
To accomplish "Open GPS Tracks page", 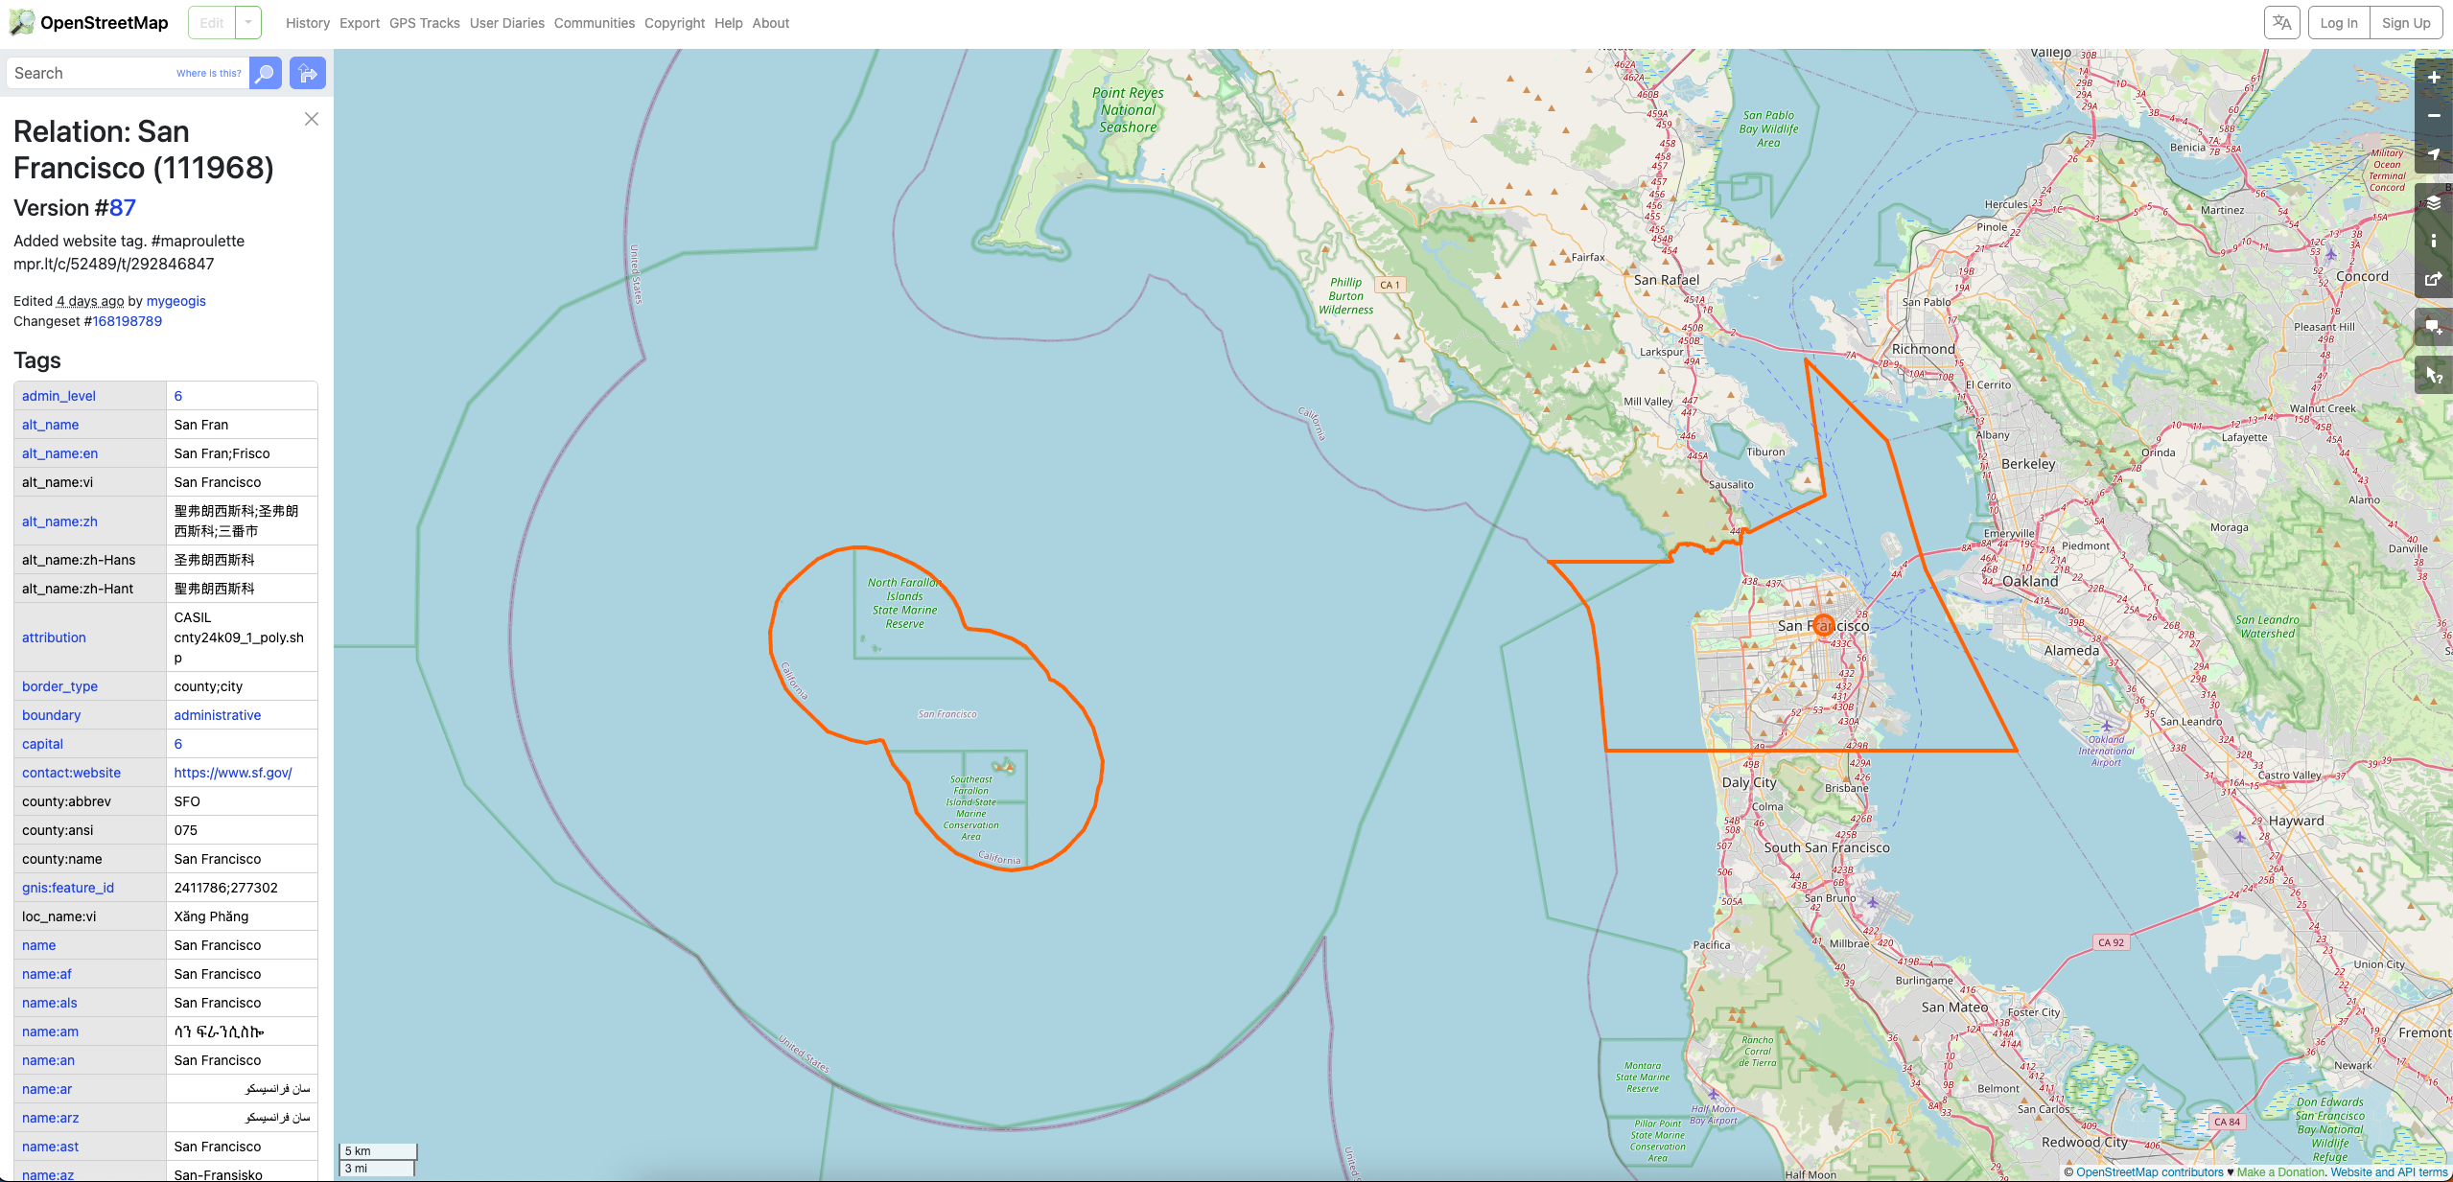I will pyautogui.click(x=424, y=23).
